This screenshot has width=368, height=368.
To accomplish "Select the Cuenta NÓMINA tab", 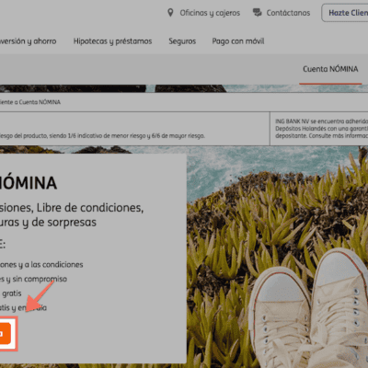I will [330, 69].
